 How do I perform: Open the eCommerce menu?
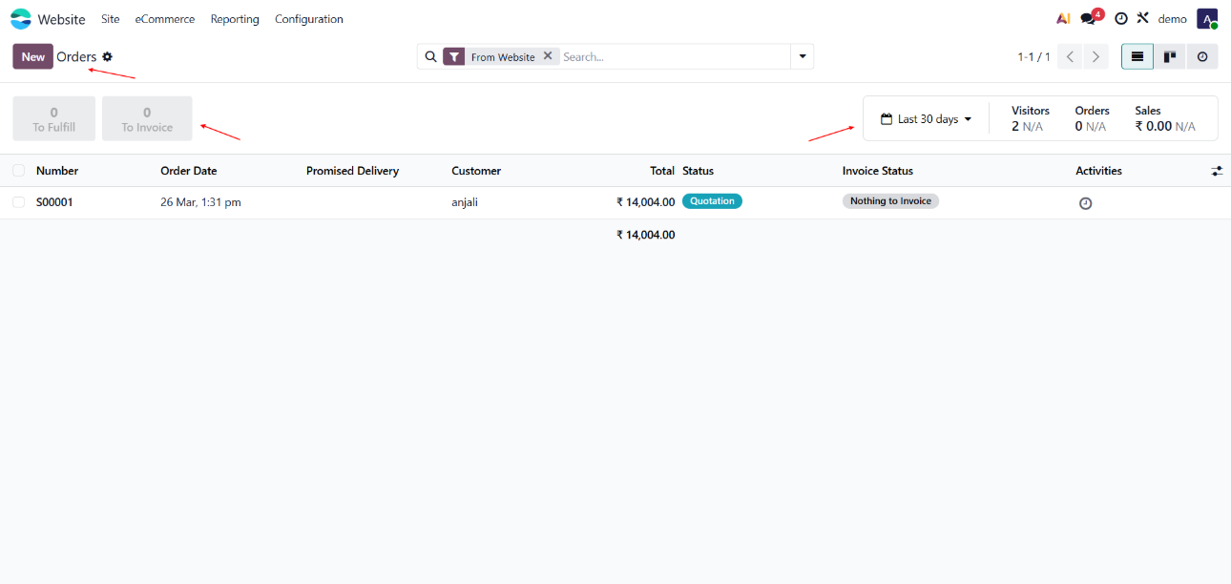tap(164, 19)
